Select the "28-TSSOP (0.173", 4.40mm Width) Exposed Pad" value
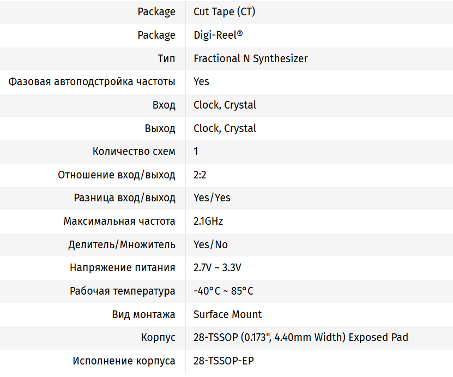 pyautogui.click(x=300, y=337)
